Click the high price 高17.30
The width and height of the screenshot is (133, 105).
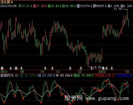coord(38,6)
